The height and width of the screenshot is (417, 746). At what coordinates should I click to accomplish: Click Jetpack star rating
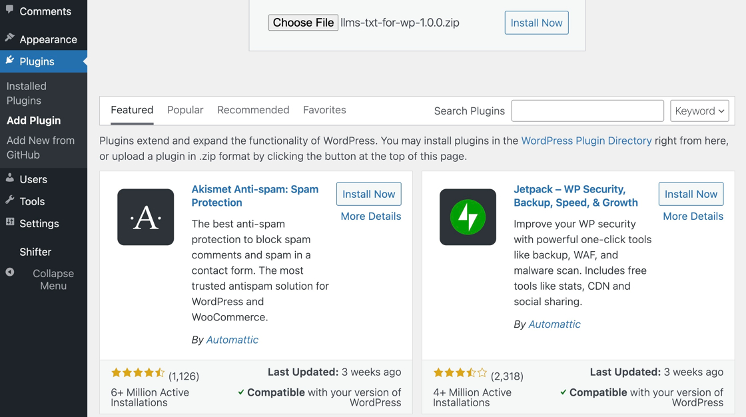point(460,373)
